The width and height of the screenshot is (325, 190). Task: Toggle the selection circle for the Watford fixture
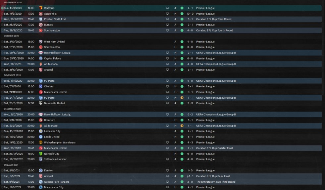[2, 8]
